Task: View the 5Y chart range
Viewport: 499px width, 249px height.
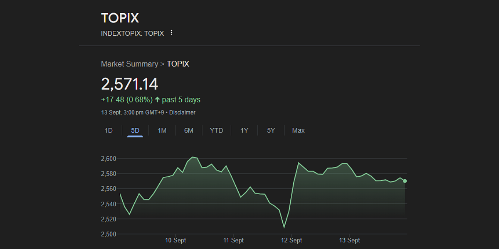Action: pos(271,130)
